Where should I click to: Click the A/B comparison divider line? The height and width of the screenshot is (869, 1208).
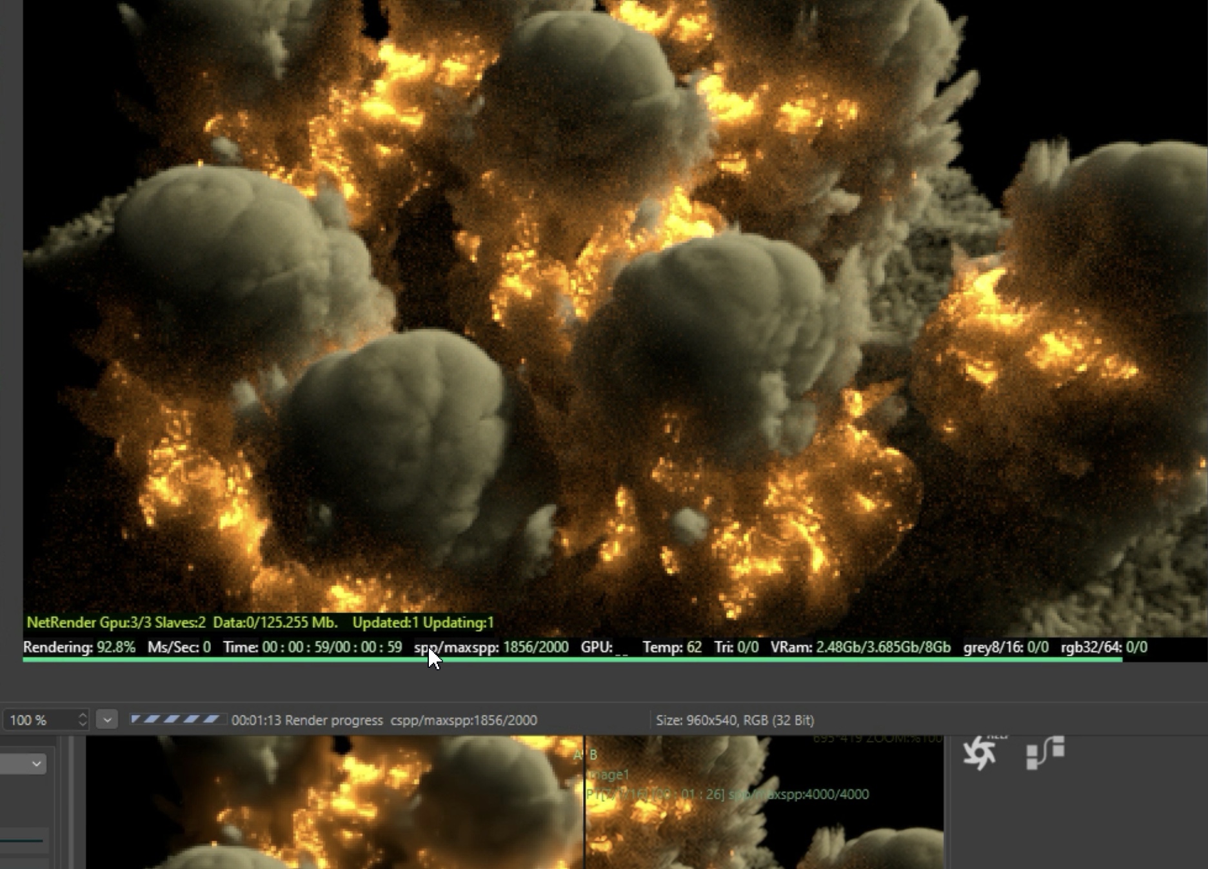point(584,803)
